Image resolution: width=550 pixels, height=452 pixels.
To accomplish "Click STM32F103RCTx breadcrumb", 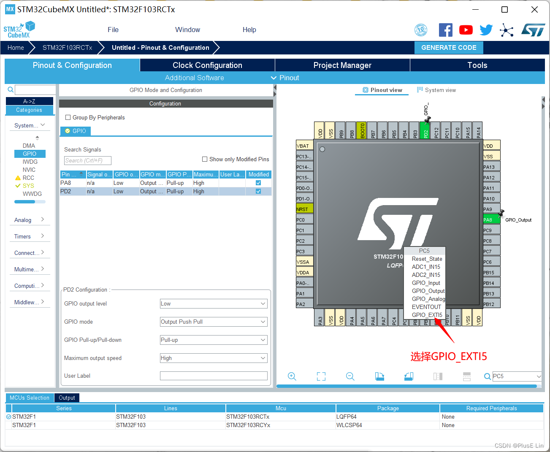I will pos(68,48).
